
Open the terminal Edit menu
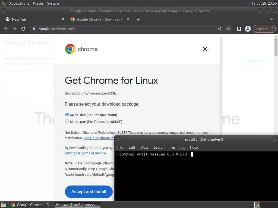tap(132, 147)
